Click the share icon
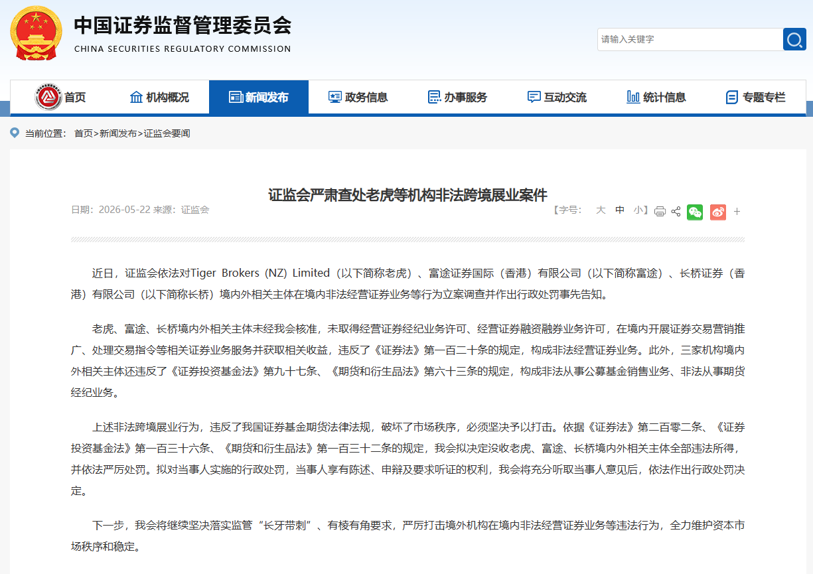 click(676, 212)
